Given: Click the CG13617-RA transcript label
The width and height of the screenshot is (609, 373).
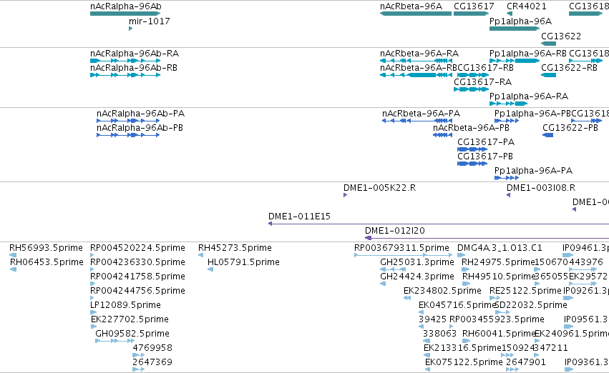Looking at the screenshot, I should pyautogui.click(x=482, y=82).
